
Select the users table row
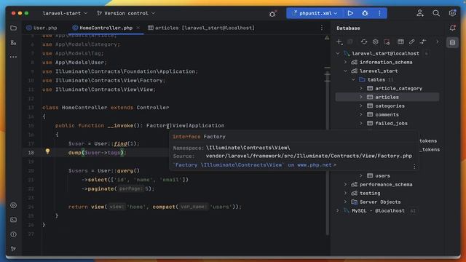click(x=387, y=176)
